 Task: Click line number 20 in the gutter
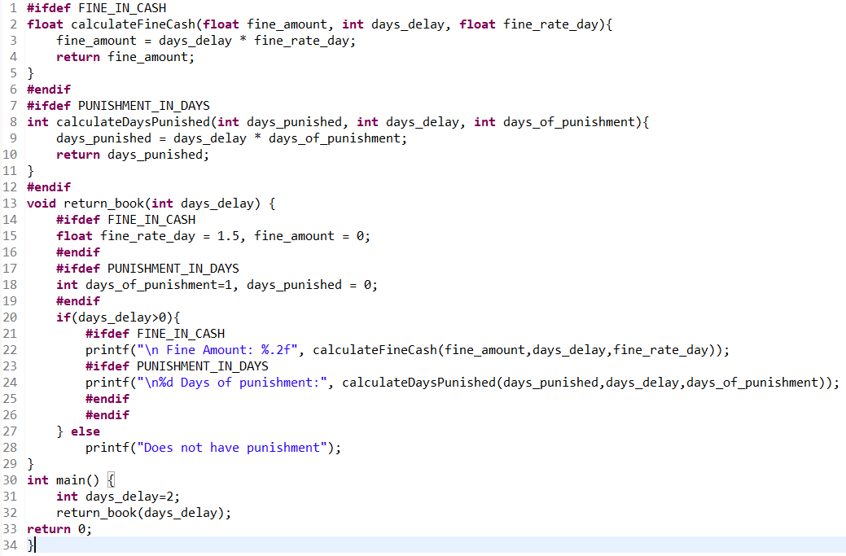[11, 317]
